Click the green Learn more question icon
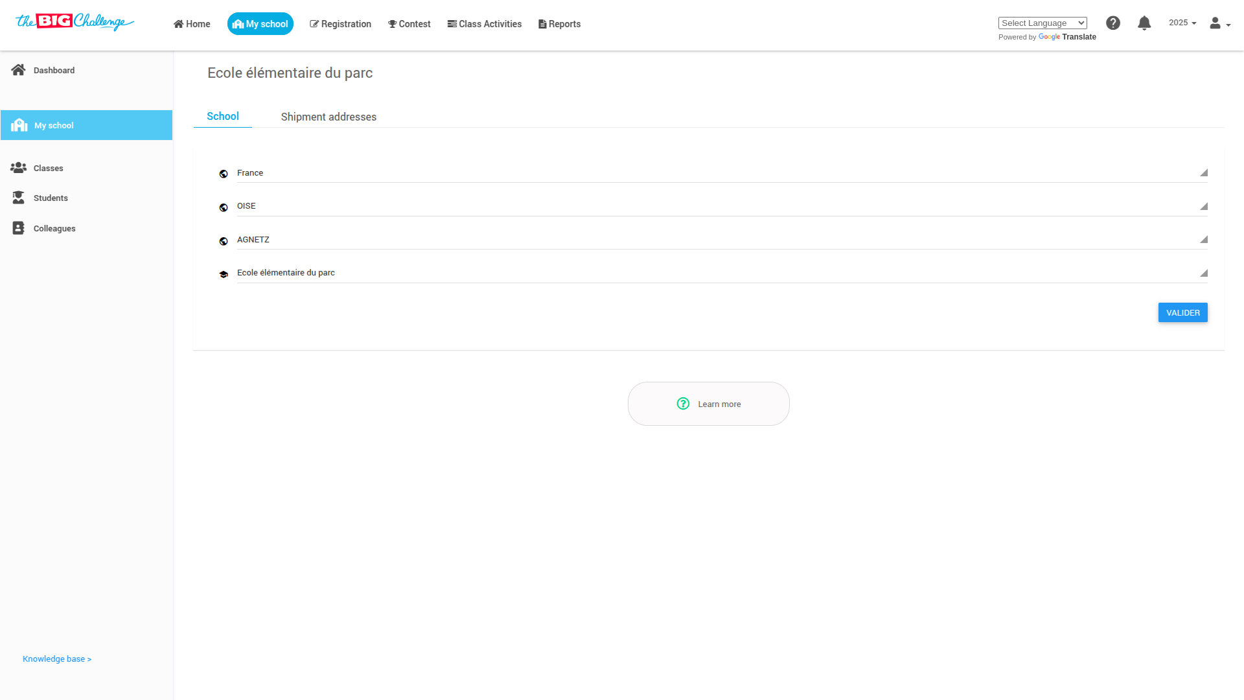This screenshot has height=700, width=1244. [x=683, y=404]
